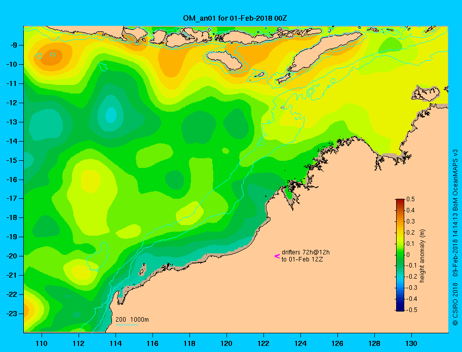Click latitude label -15 on y-axis
Screen dimensions: 462x352
pyautogui.click(x=12, y=160)
